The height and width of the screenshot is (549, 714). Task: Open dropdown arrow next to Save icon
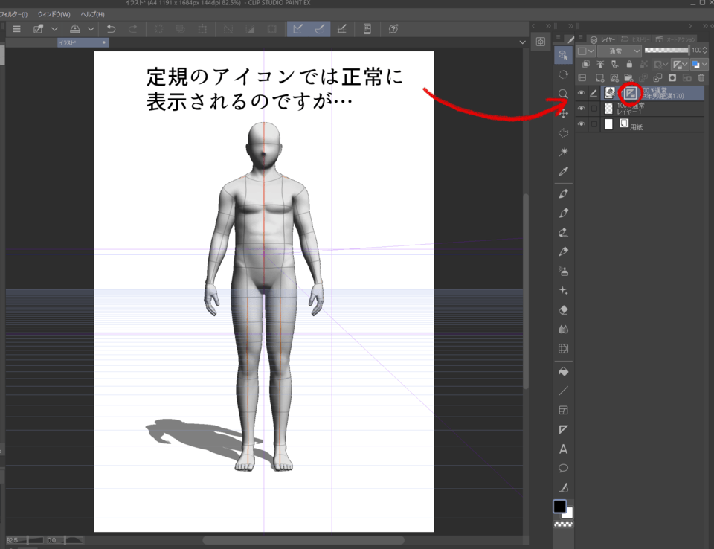[x=91, y=29]
